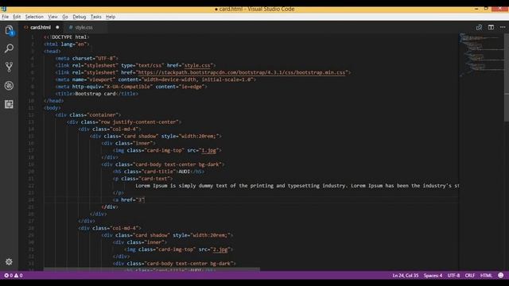The image size is (509, 286).
Task: Open the More Actions ellipsis menu
Action: tap(503, 28)
